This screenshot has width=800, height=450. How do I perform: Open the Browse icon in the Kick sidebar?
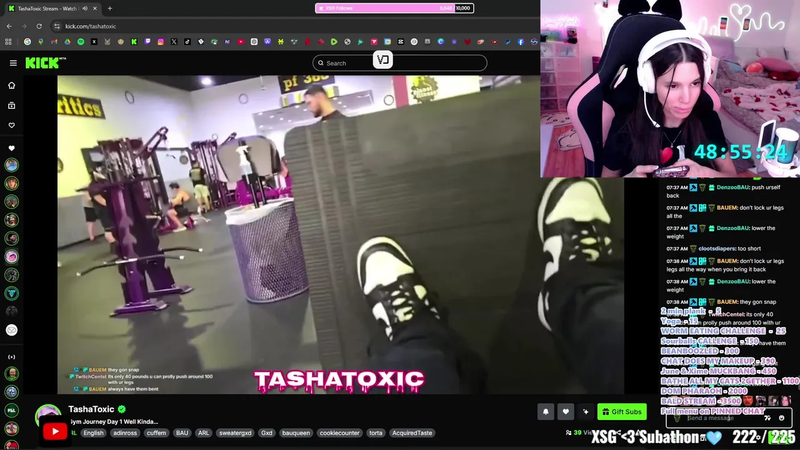point(11,106)
